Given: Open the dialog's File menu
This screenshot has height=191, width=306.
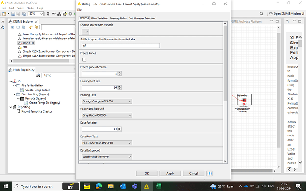Looking at the screenshot, I should pyautogui.click(x=79, y=10).
